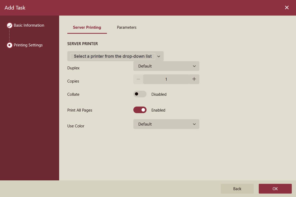Click the OK button

[x=275, y=189]
